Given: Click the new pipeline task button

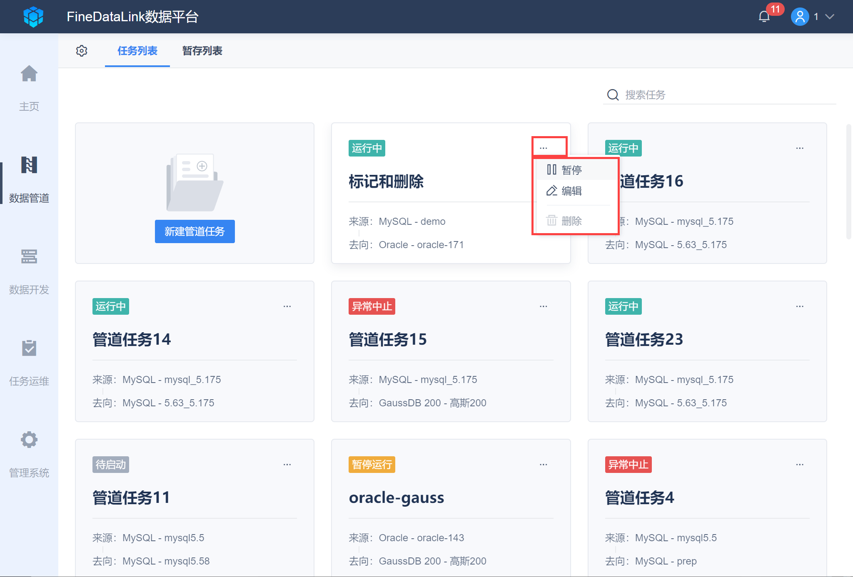Looking at the screenshot, I should (195, 231).
